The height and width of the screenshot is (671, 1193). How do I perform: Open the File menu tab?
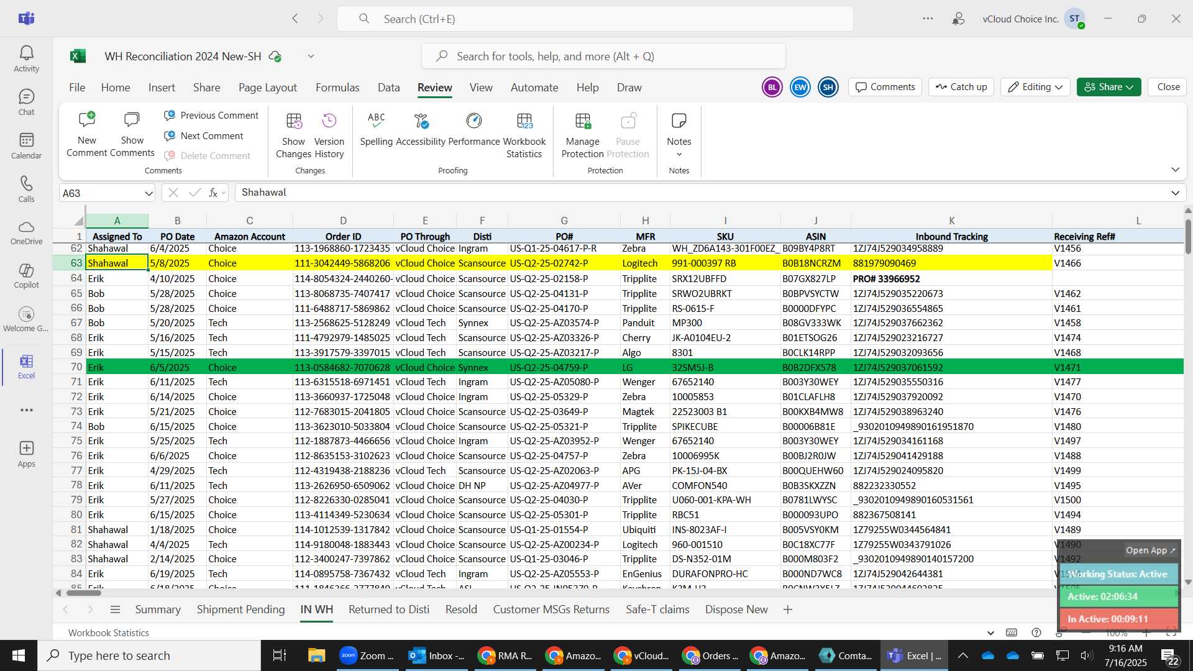tap(77, 88)
